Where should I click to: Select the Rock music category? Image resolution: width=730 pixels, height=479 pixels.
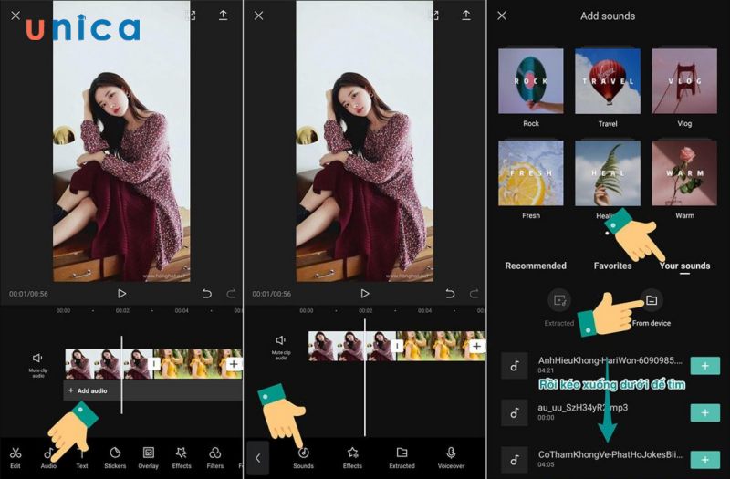[x=531, y=86]
